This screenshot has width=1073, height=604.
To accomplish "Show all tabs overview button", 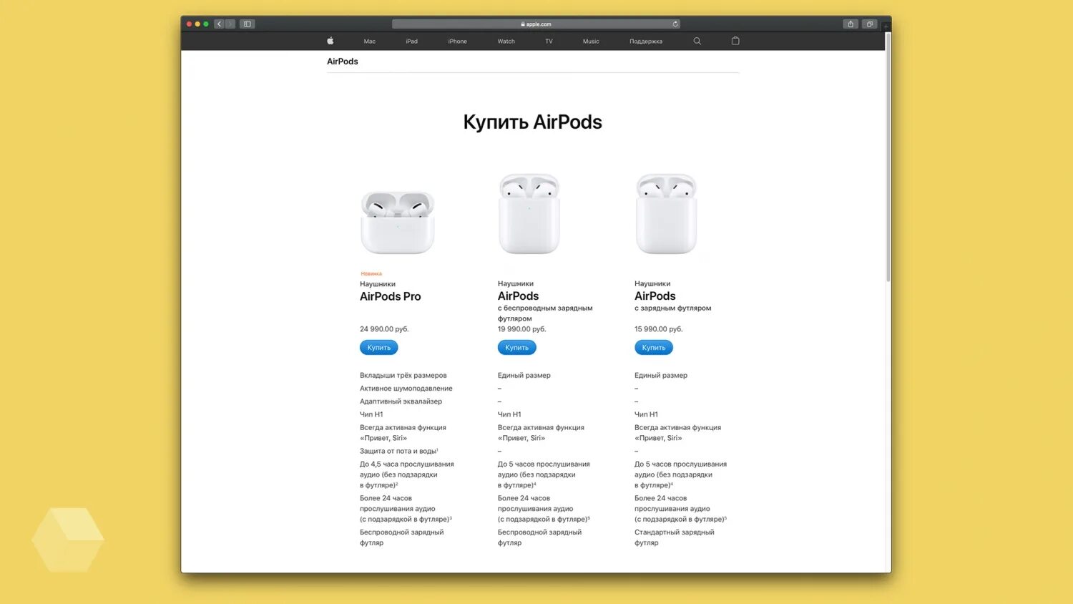I will [870, 24].
